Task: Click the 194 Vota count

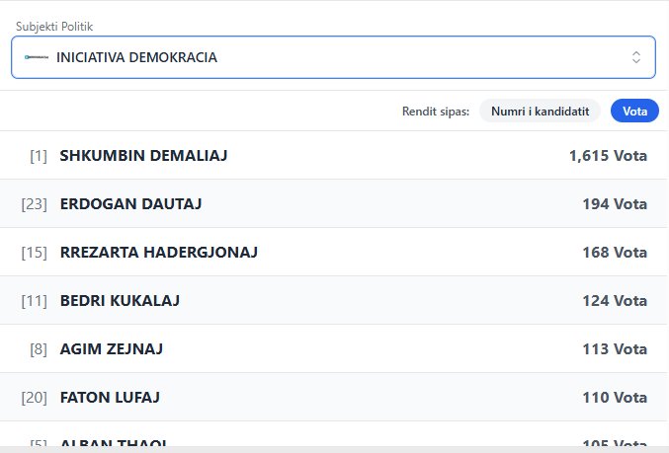Action: [x=615, y=204]
